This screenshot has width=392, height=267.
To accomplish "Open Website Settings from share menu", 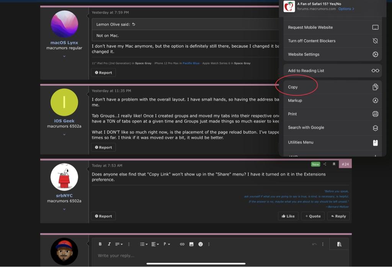I will [333, 54].
